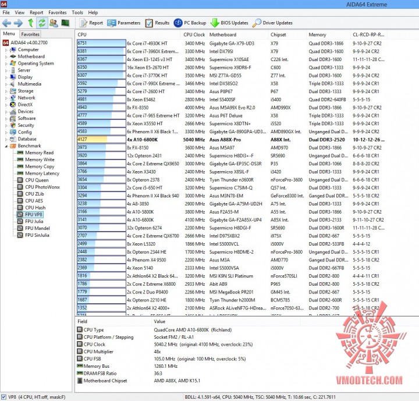Select Devices in the tree

click(26, 112)
